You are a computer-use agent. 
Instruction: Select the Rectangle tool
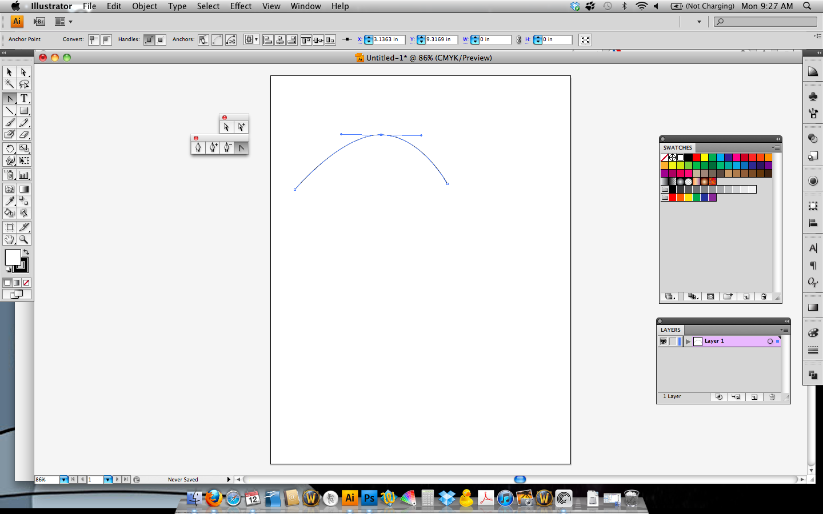point(23,111)
